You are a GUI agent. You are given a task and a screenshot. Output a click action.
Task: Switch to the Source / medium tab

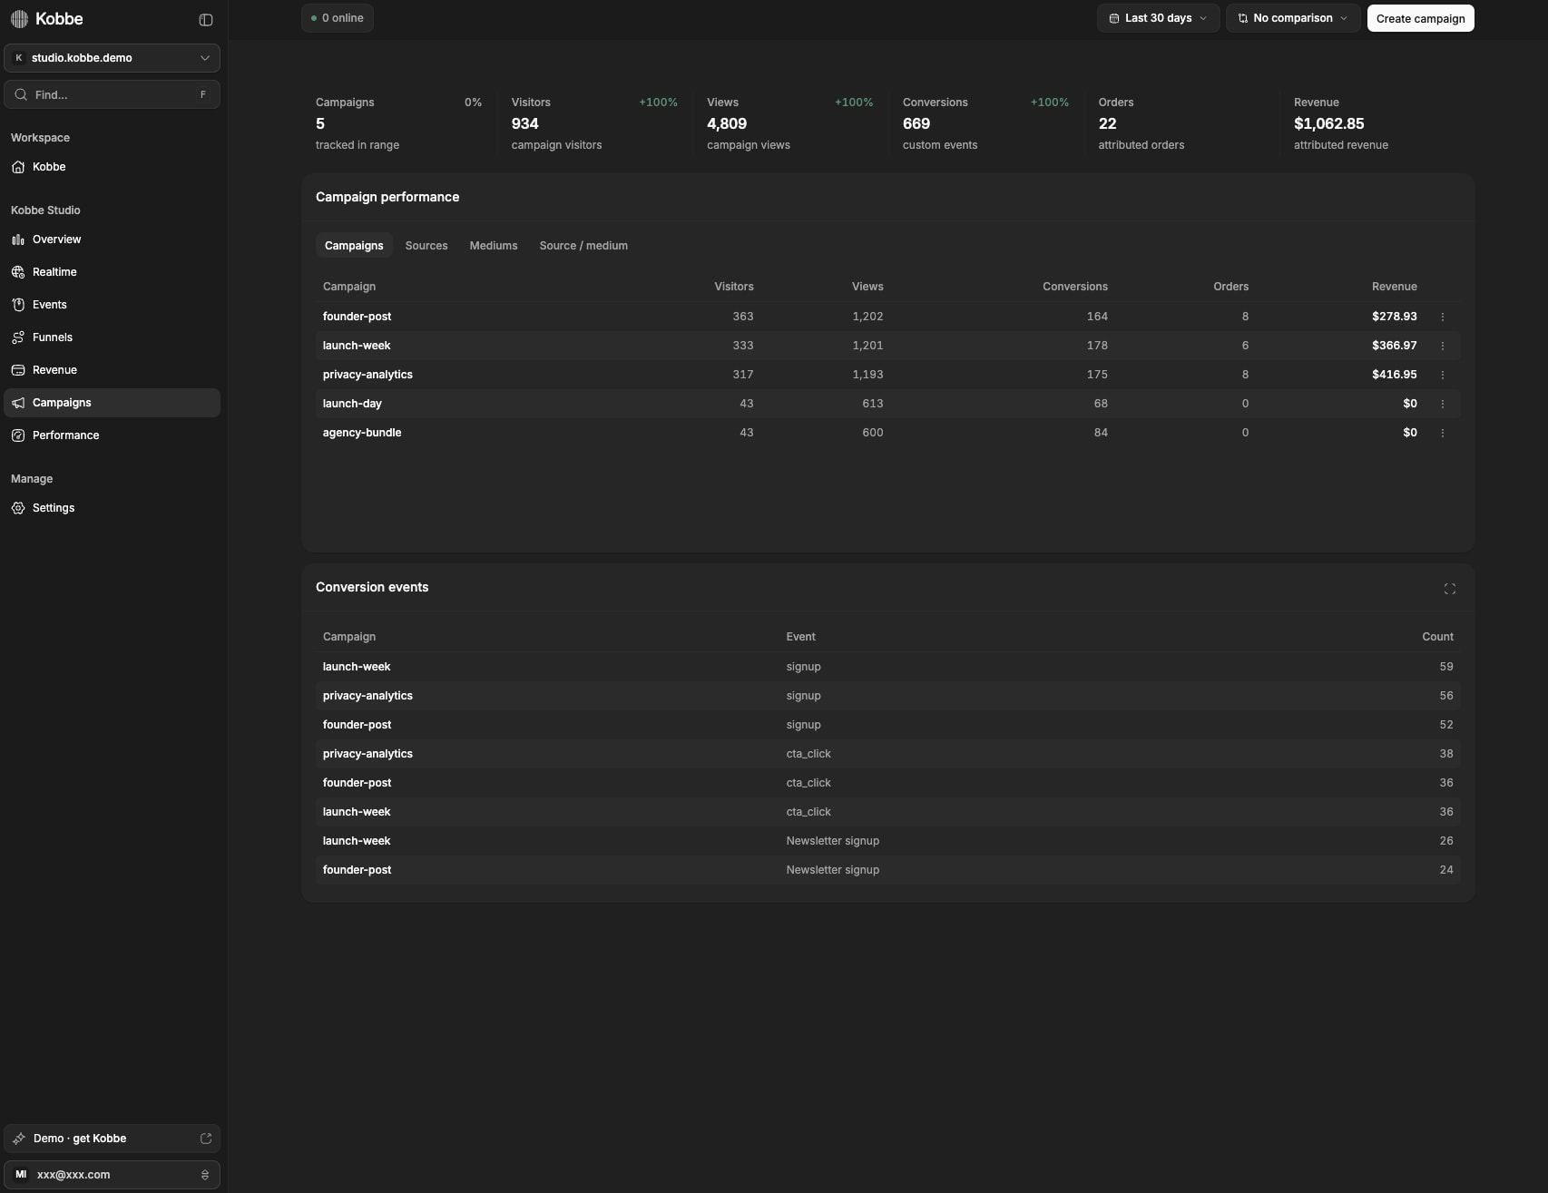(x=583, y=246)
